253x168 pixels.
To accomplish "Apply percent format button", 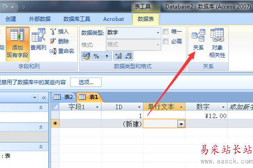I will tap(96, 56).
